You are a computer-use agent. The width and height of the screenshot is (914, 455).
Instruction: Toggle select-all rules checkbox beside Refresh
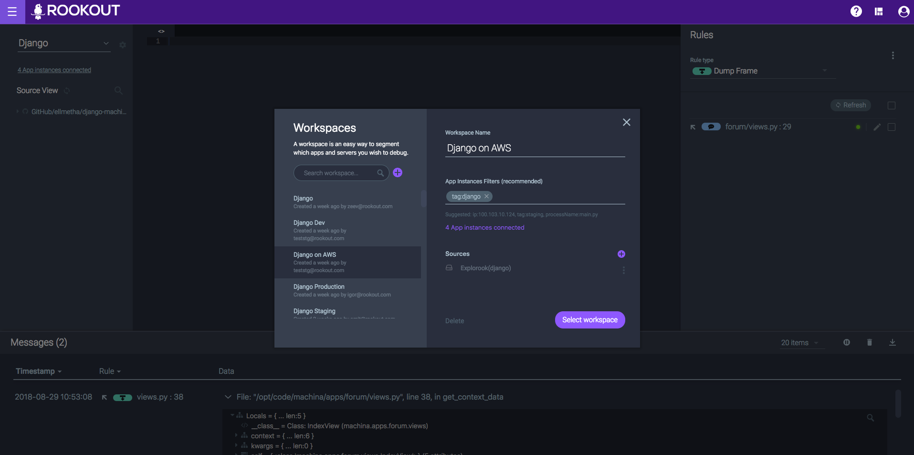point(892,105)
